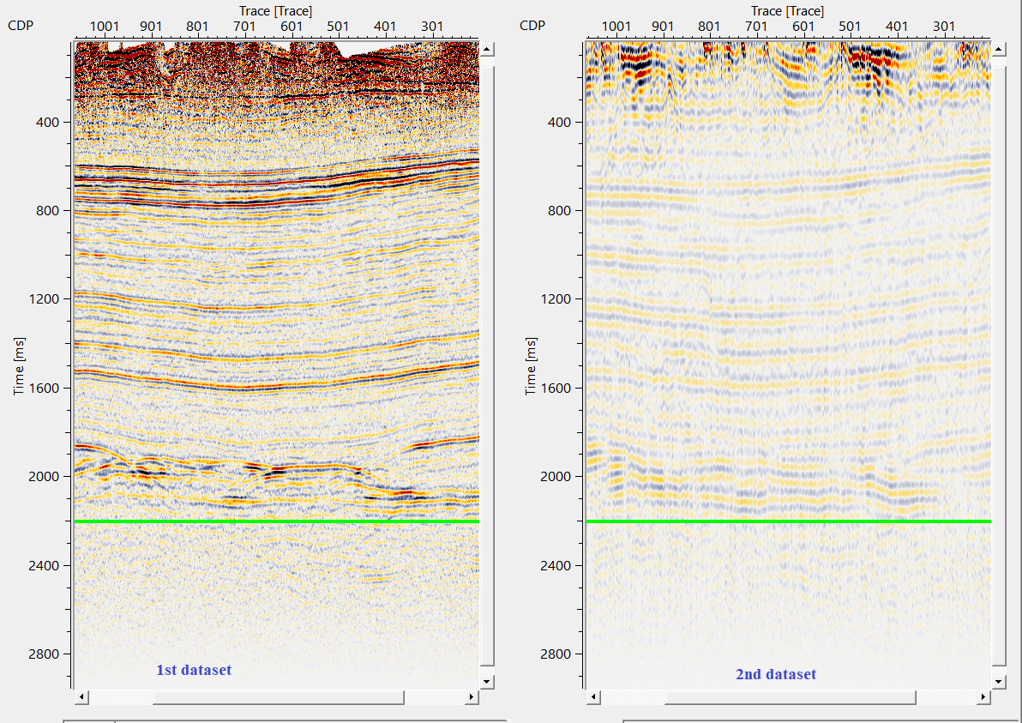Click the right arrow of the 2nd dataset horizontal scrollbar
The width and height of the screenshot is (1022, 723).
(983, 697)
